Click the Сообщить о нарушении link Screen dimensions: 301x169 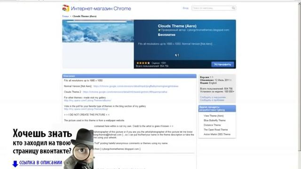[213, 97]
